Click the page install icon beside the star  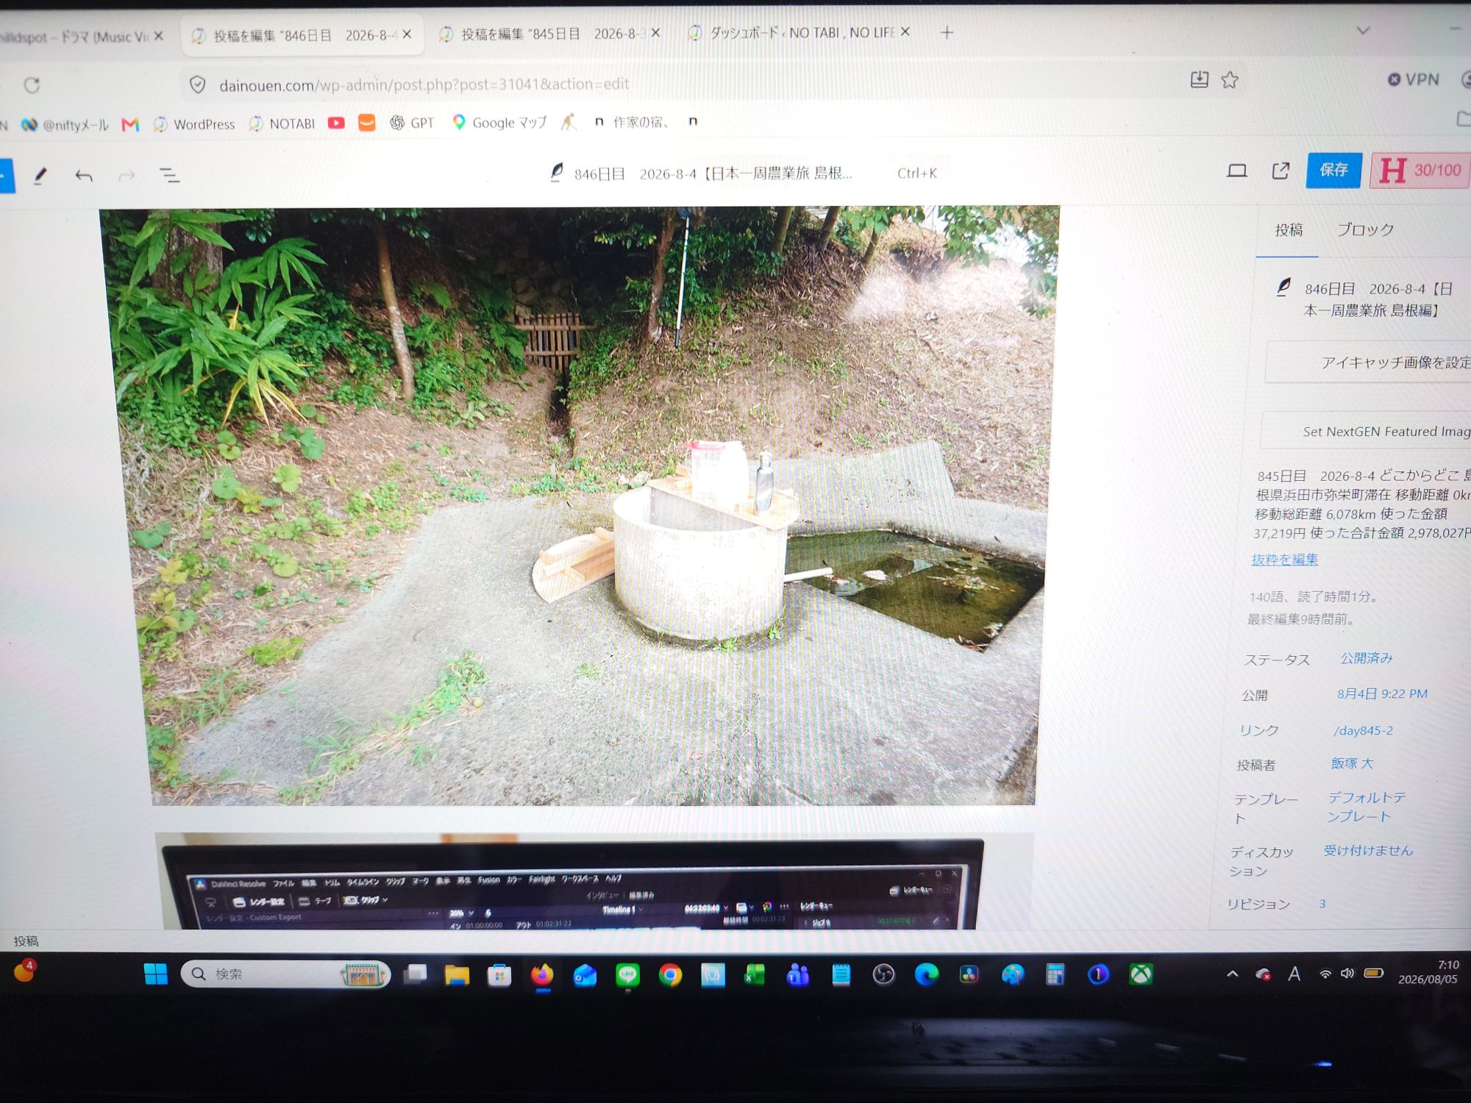point(1199,79)
